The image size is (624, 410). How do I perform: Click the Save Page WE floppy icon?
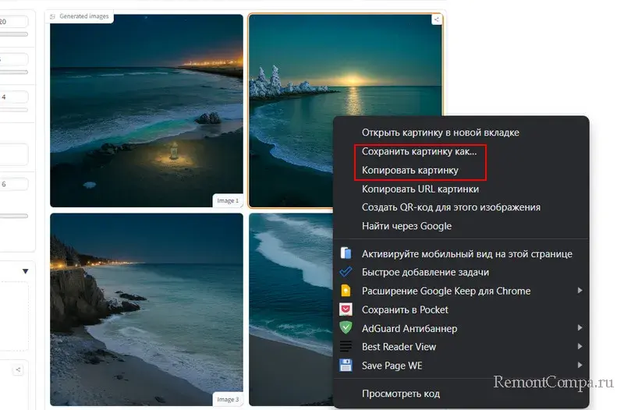[x=346, y=366]
